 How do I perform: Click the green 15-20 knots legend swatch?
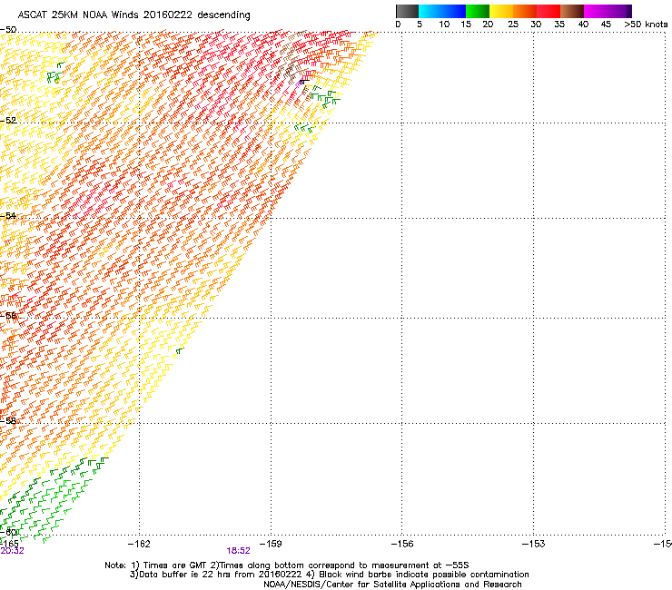point(479,11)
